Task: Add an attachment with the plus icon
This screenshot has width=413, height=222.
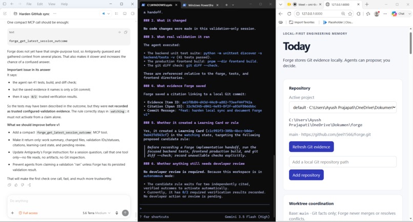Action: pyautogui.click(x=12, y=213)
